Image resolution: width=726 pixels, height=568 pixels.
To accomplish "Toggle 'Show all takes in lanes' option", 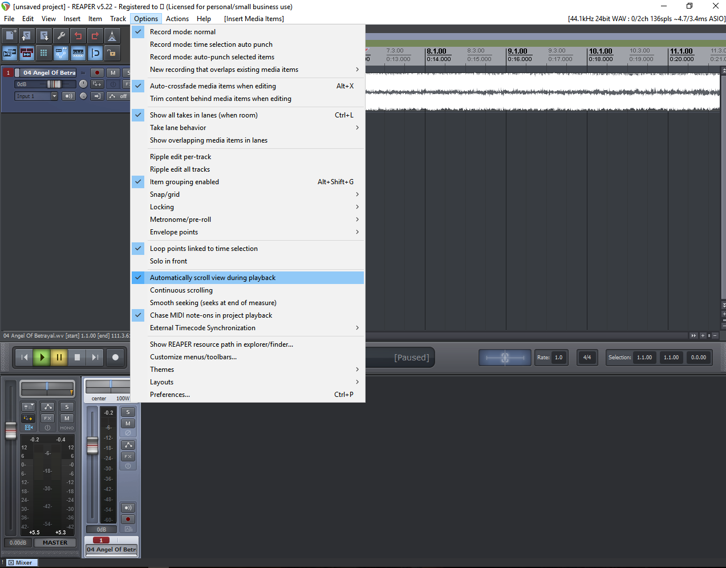I will point(248,115).
